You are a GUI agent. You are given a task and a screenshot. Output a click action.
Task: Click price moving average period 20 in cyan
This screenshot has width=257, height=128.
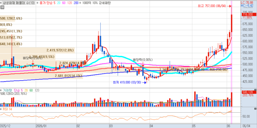(x=58, y=3)
